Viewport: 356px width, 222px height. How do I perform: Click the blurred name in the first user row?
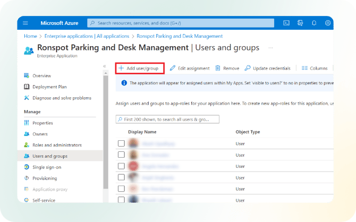pos(158,143)
